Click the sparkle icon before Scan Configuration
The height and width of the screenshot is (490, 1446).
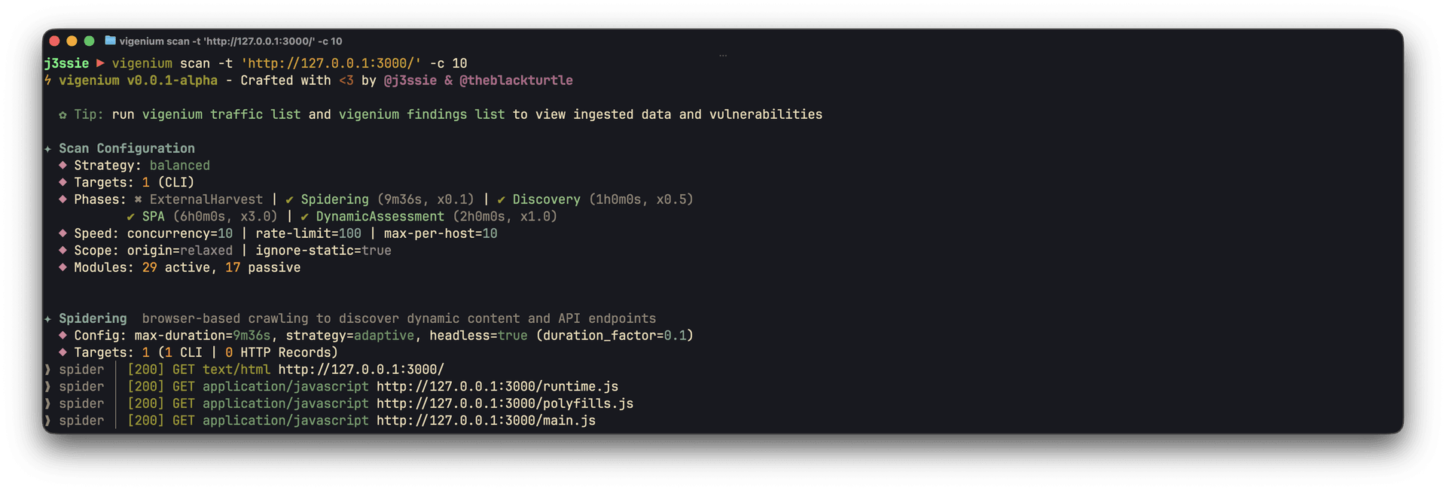pyautogui.click(x=47, y=148)
